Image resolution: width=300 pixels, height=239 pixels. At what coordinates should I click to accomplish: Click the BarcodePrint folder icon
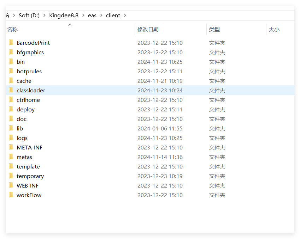[x=11, y=43]
